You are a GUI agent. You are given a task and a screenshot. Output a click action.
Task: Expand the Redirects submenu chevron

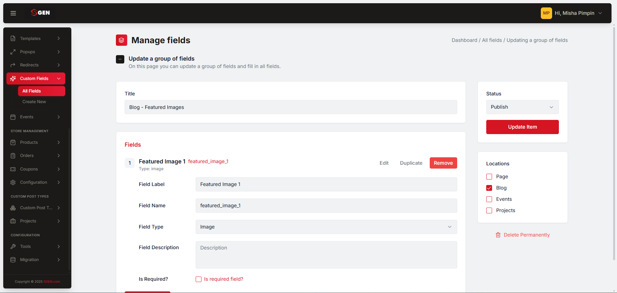59,65
